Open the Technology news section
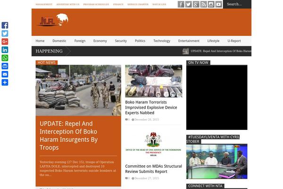 tap(162, 41)
